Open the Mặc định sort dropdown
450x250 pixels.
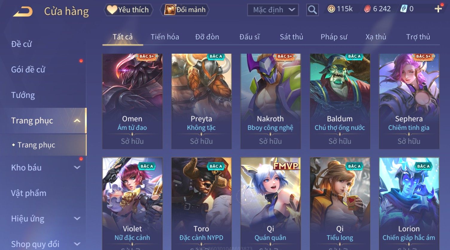tap(273, 10)
